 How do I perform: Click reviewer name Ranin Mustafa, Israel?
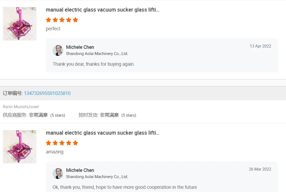pyautogui.click(x=21, y=107)
